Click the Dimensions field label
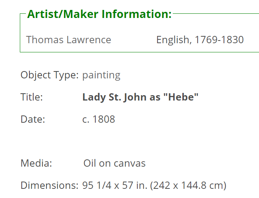 [50, 185]
